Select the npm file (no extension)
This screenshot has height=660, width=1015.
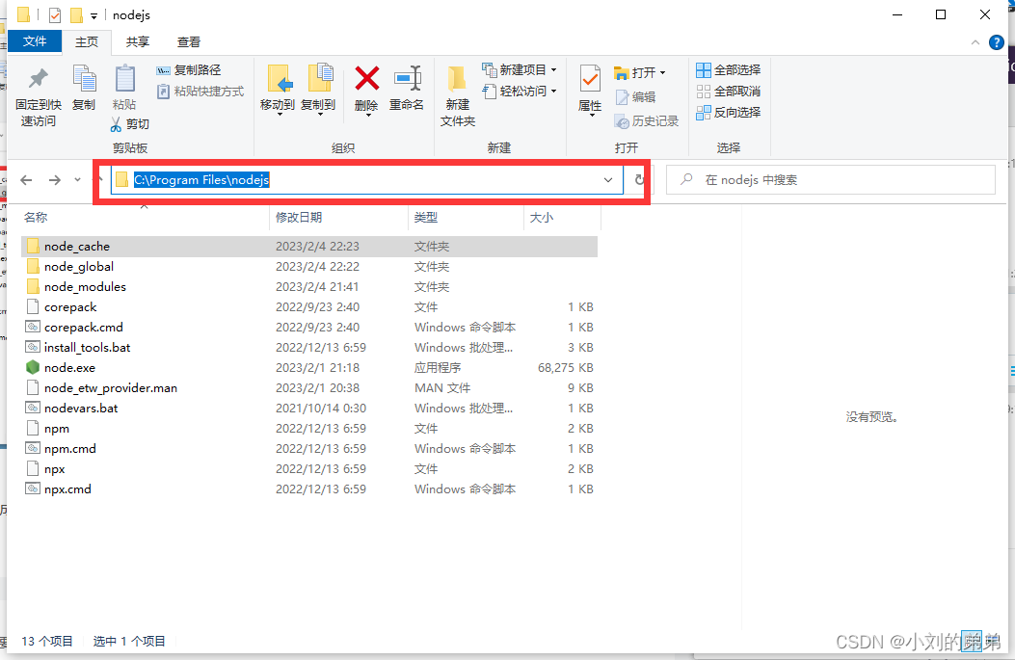(309, 429)
